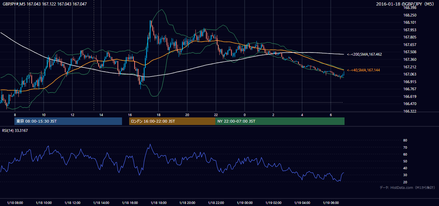The image size is (439, 206).
Task: Click the 166.322 price axis label
Action: [410, 111]
